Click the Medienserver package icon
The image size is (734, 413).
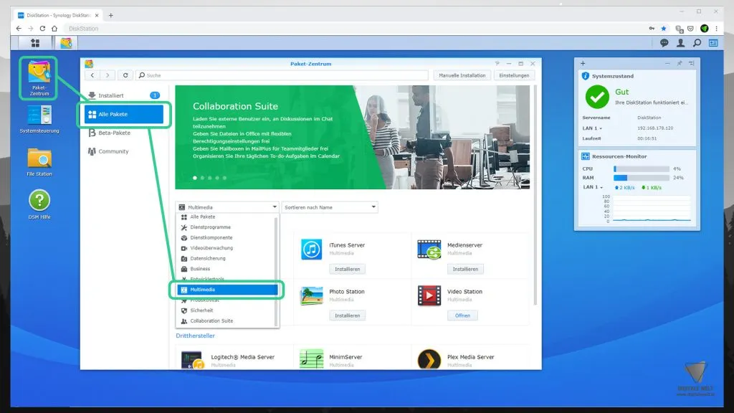click(x=429, y=250)
